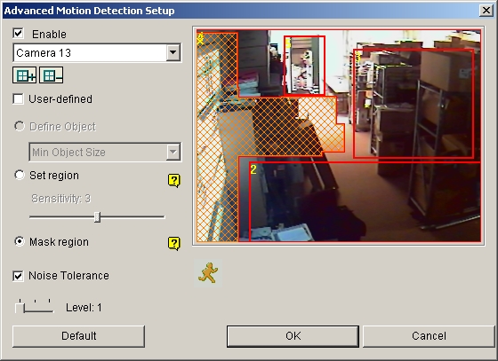Select region labeled 2 in camera preview
This screenshot has height=361, width=498.
[x=365, y=201]
